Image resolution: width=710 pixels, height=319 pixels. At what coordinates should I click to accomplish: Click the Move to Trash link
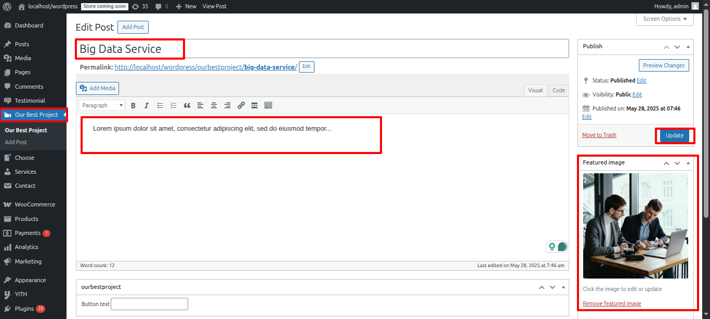click(x=599, y=135)
